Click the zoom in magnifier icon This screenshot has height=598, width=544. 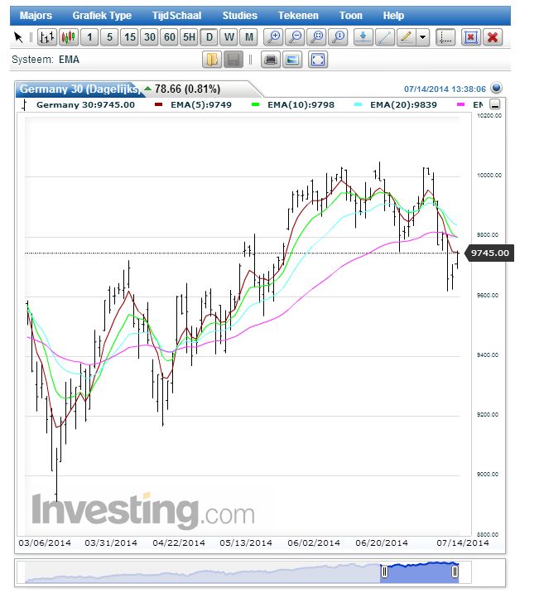pyautogui.click(x=273, y=37)
